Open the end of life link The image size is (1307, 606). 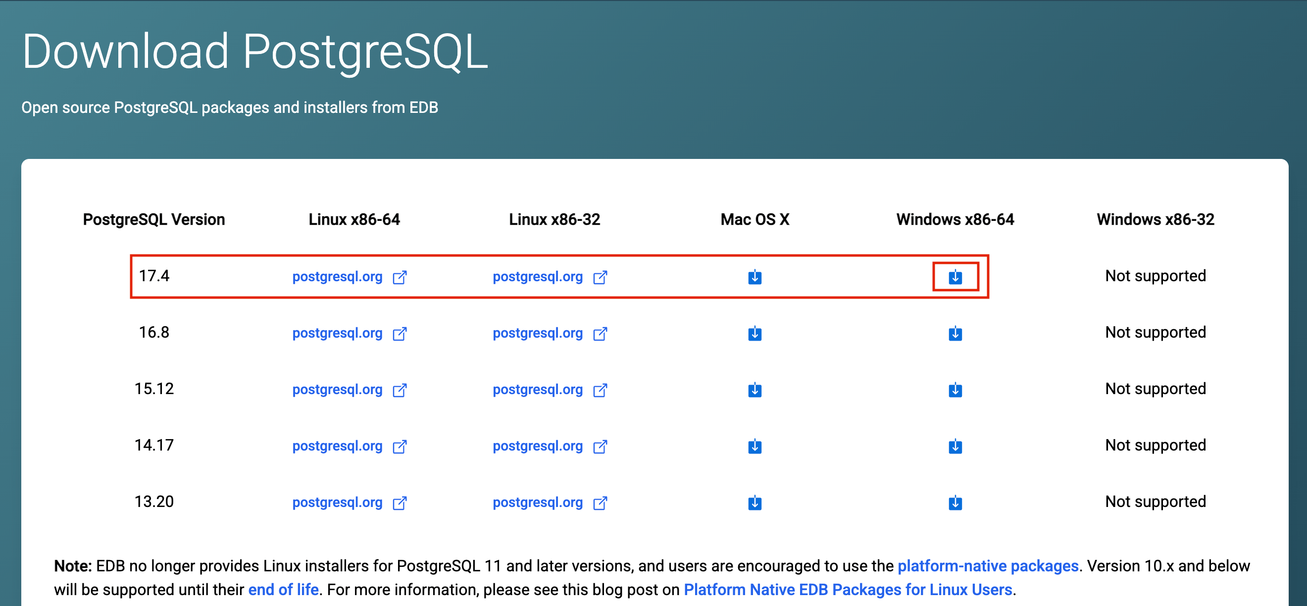(x=283, y=589)
